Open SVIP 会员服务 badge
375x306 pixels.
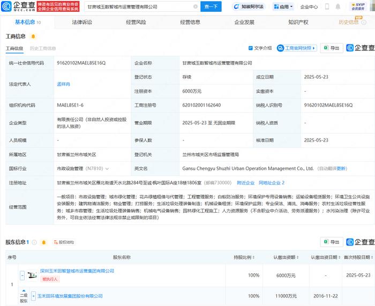pos(358,6)
